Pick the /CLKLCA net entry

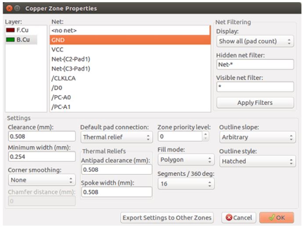coord(130,78)
